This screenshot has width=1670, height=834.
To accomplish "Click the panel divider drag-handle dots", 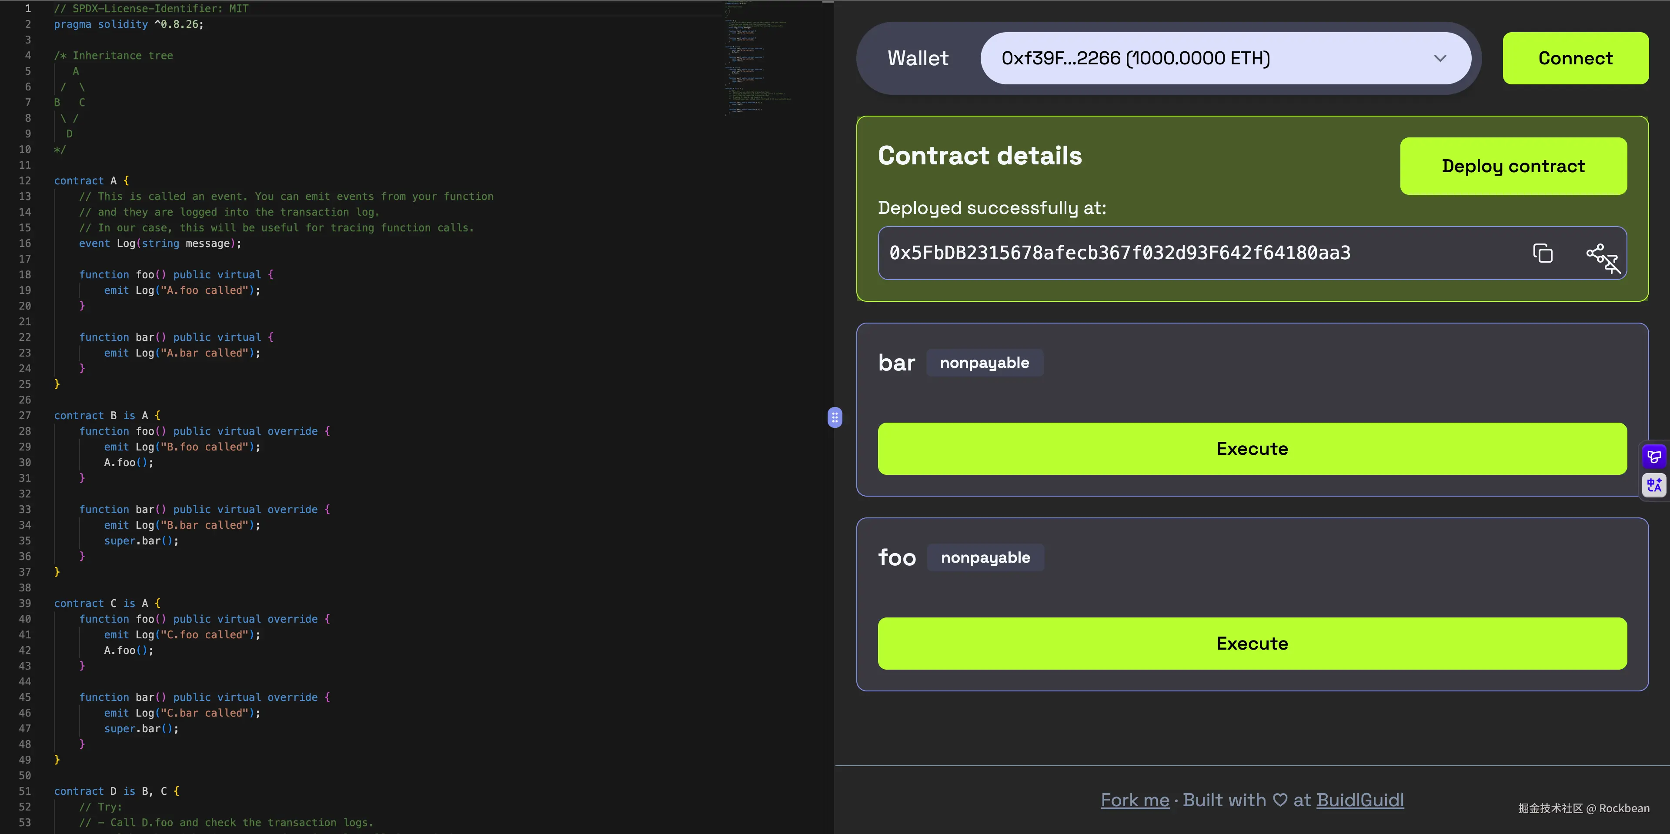I will 835,418.
